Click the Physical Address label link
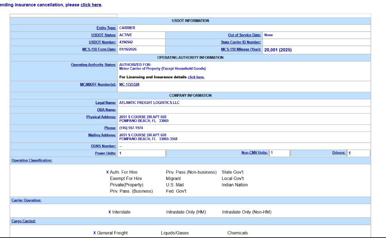The height and width of the screenshot is (238, 386). pyautogui.click(x=101, y=117)
